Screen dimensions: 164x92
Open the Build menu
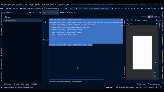coord(43,5)
